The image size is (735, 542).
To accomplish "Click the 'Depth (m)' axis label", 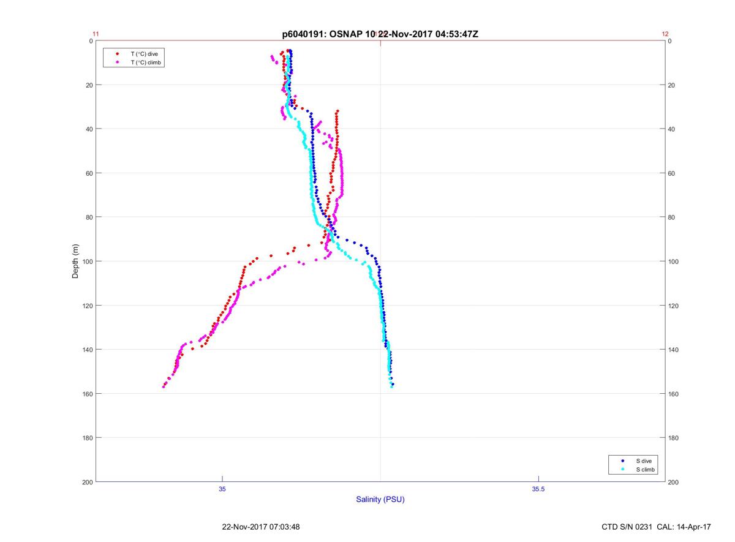I will click(x=75, y=261).
